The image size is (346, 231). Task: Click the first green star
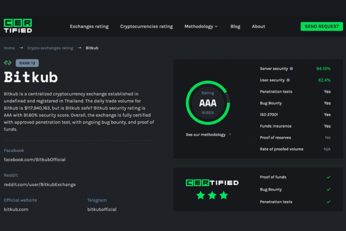201,195
